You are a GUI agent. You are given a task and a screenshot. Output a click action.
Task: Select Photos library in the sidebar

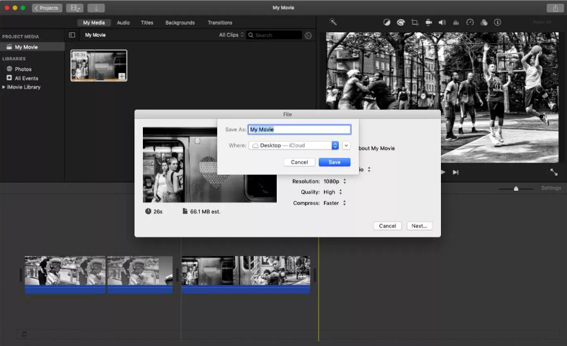[23, 69]
